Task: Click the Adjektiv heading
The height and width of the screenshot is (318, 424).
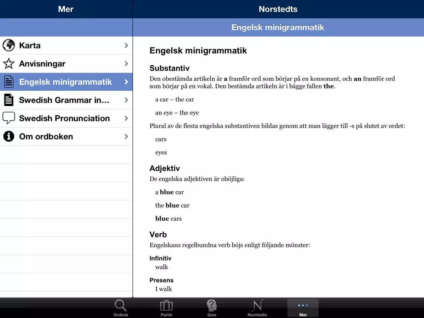Action: coord(165,168)
